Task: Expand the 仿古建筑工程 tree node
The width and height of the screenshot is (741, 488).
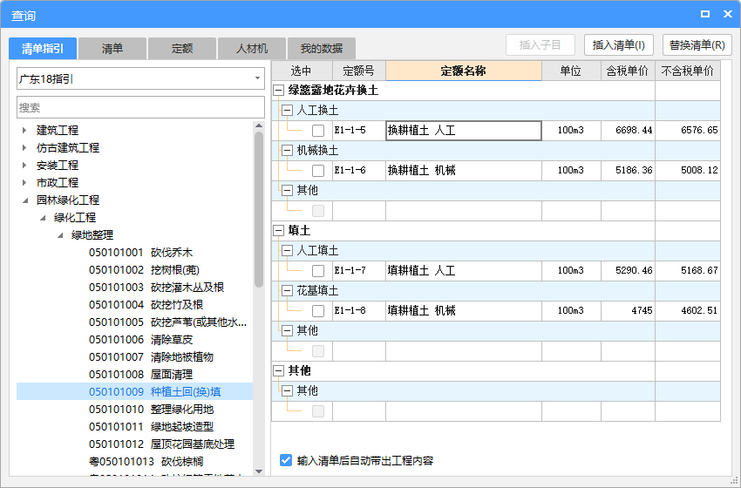Action: tap(24, 147)
